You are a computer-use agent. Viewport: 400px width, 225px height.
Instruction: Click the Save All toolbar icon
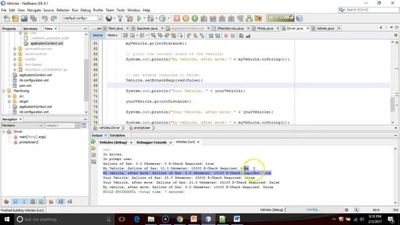coord(33,18)
